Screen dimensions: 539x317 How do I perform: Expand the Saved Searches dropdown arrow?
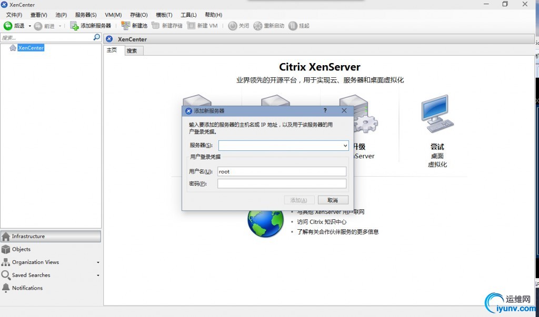click(x=98, y=275)
